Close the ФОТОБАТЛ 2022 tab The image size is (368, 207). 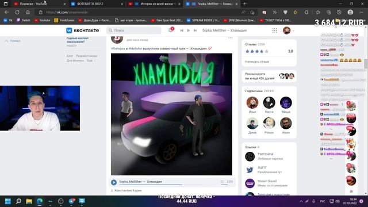[122, 4]
